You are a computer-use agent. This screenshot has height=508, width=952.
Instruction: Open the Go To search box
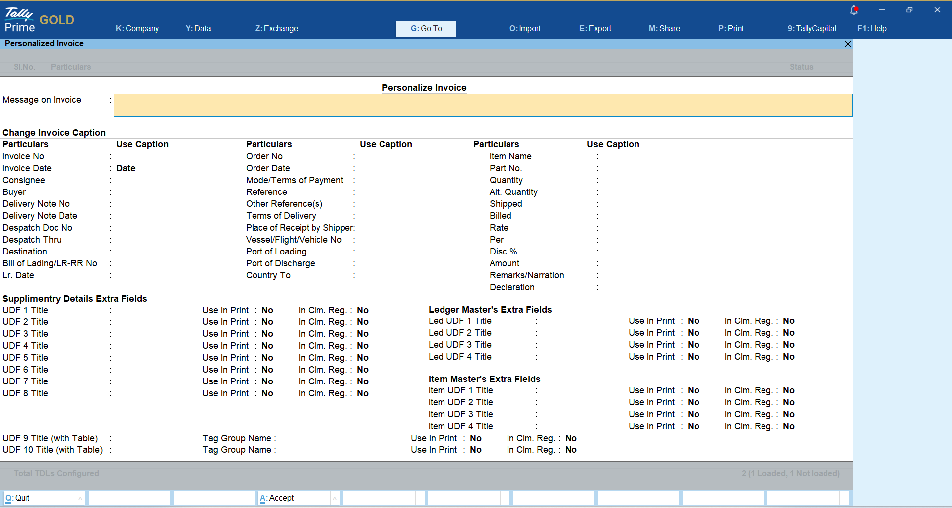click(x=426, y=29)
